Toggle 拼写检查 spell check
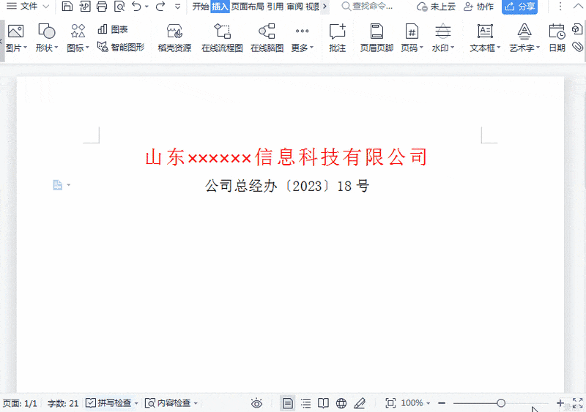586x412 pixels. click(x=108, y=403)
